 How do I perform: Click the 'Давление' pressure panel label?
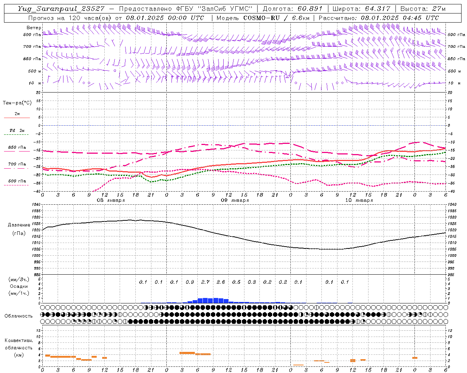(19, 225)
